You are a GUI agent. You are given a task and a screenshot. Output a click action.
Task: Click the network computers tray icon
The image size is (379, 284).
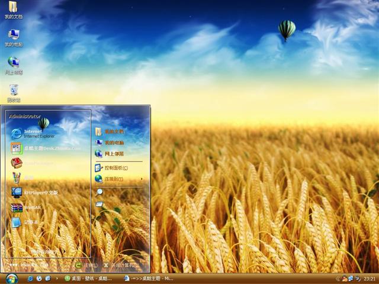[351, 279]
